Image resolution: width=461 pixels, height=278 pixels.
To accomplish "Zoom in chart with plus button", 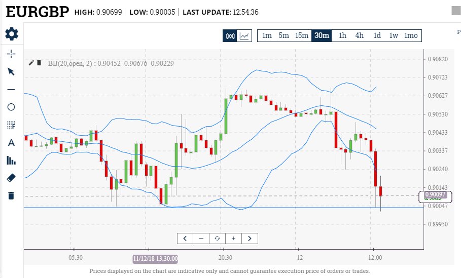I will [233, 239].
